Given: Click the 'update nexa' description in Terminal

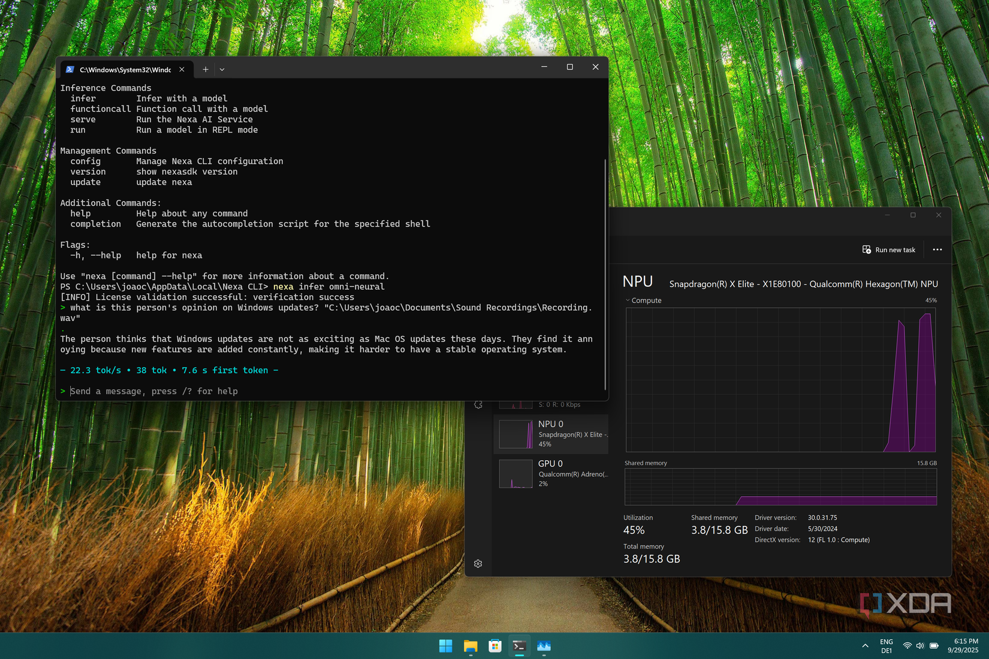Looking at the screenshot, I should click(164, 182).
